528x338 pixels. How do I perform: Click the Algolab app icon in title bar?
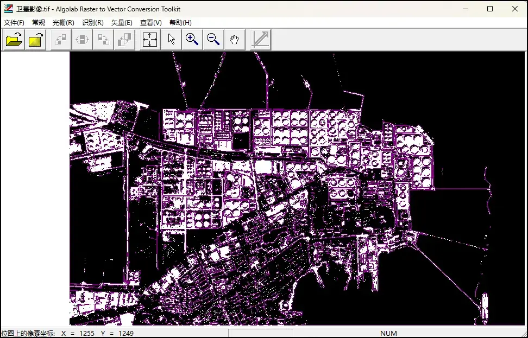pos(8,9)
